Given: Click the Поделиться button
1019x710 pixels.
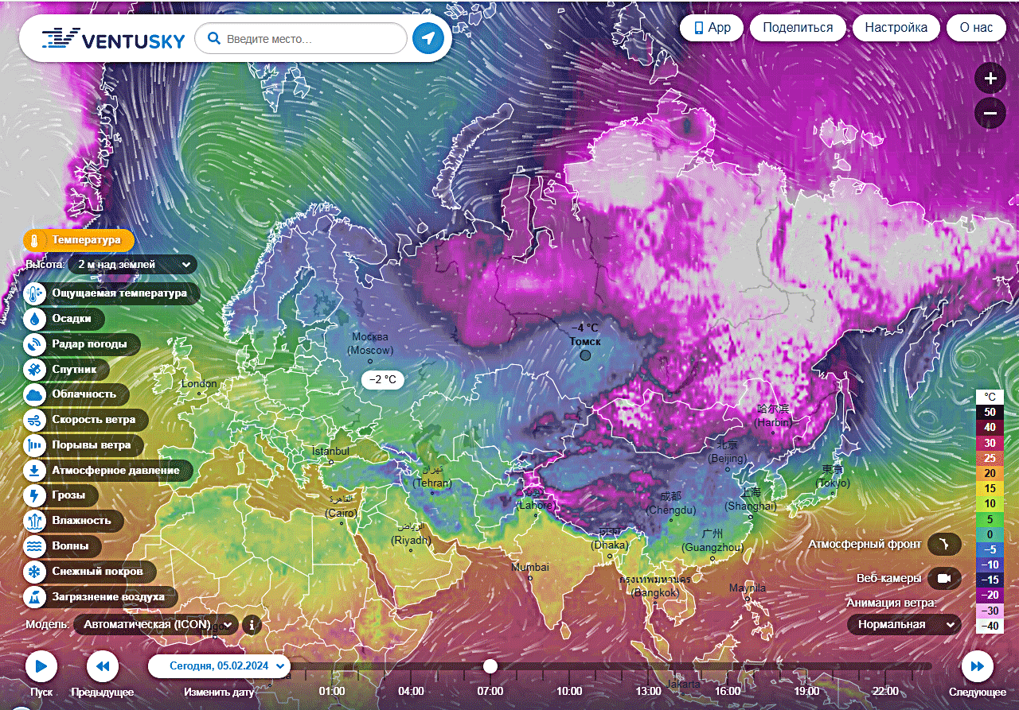Looking at the screenshot, I should pyautogui.click(x=798, y=28).
